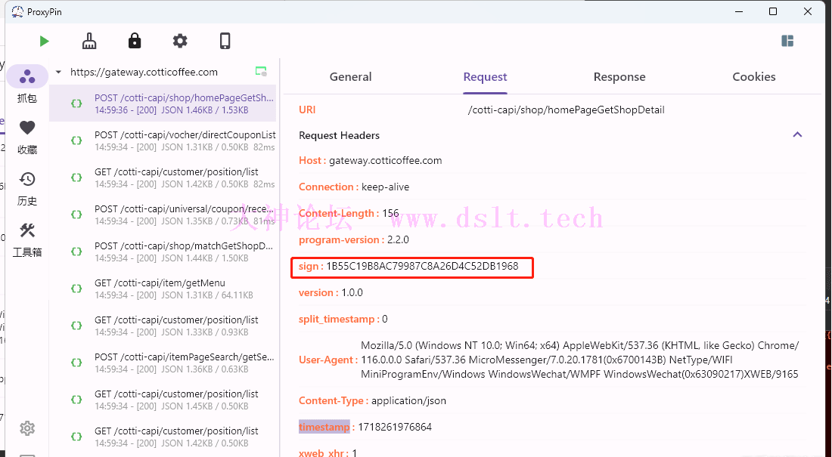Open the 收藏 favorites section

pos(27,137)
